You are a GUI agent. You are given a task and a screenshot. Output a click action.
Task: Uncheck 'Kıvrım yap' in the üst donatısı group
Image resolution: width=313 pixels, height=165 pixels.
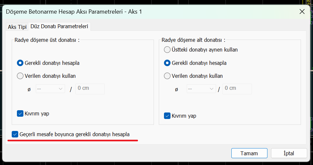click(x=20, y=113)
